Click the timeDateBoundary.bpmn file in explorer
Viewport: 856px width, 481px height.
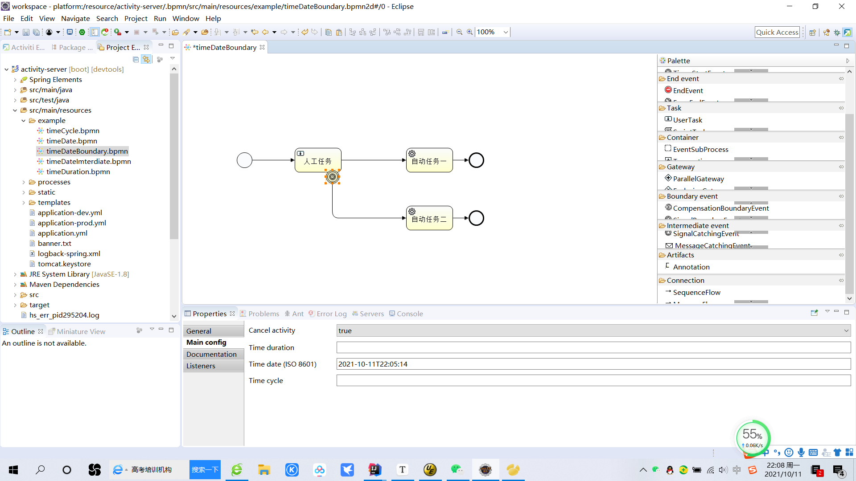[x=86, y=151]
